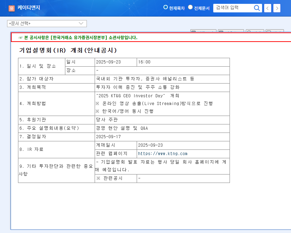Click 9. 기타 투자판단과 관련한 중요사항 cell
This screenshot has height=233, width=291.
[x=57, y=170]
